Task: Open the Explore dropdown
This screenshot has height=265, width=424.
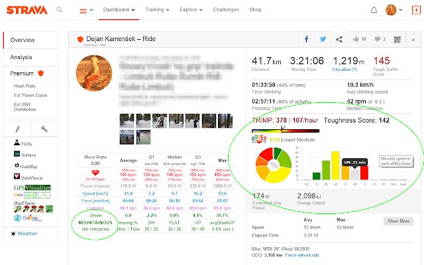Action: pyautogui.click(x=191, y=10)
